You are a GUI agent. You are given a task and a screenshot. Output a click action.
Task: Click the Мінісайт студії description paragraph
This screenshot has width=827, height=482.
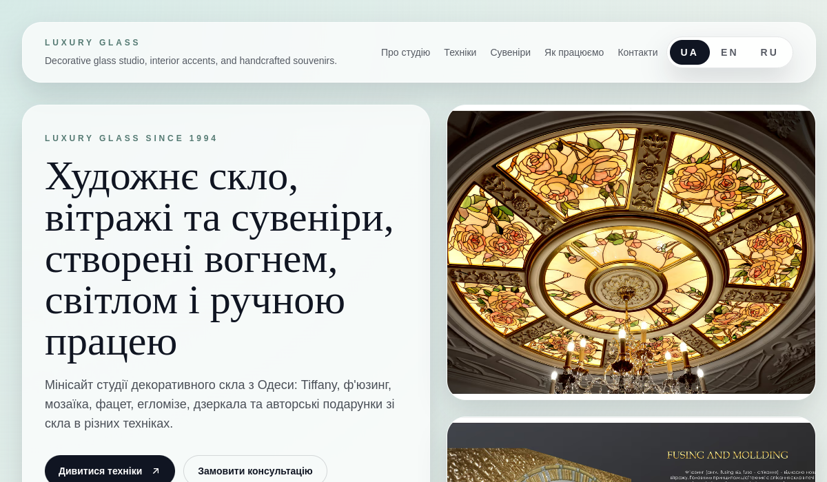coord(220,404)
